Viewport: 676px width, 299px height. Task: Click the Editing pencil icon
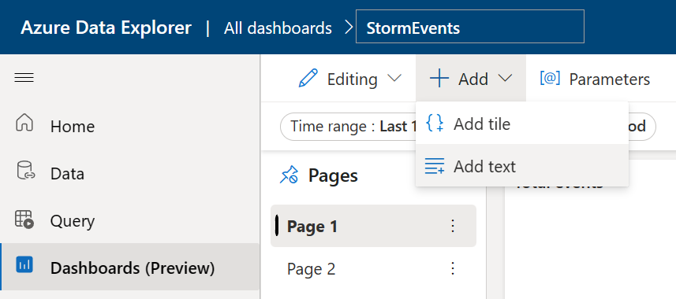(308, 79)
